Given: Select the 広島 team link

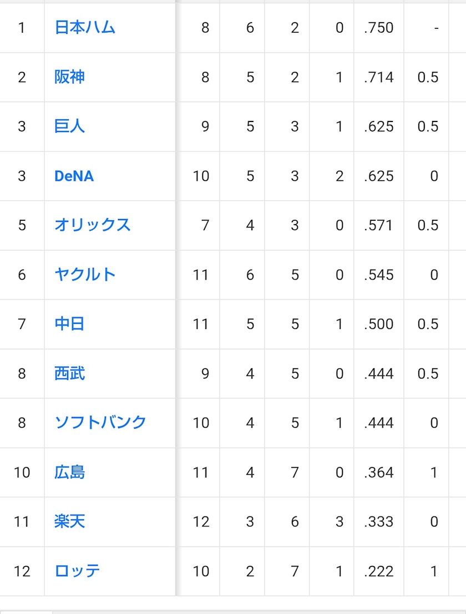Looking at the screenshot, I should (x=69, y=472).
